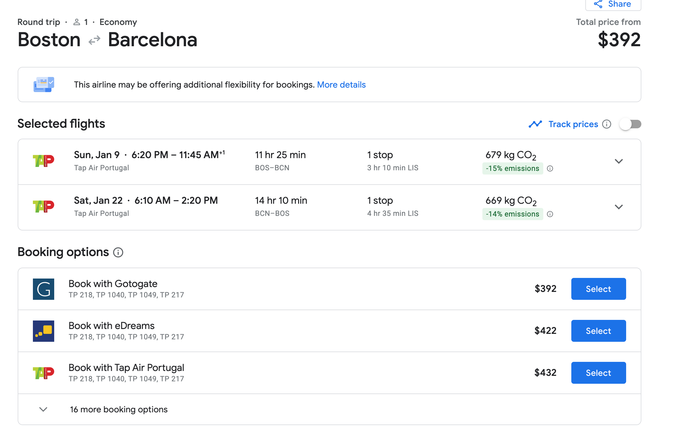Expand details of the Jan 9 outbound flight
This screenshot has height=433, width=698.
tap(619, 161)
